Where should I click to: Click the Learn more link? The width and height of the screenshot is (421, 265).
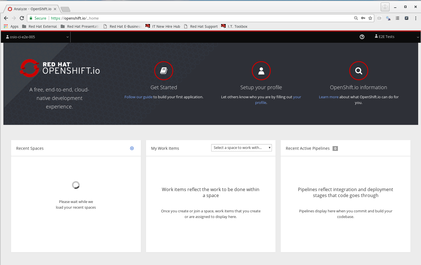328,97
